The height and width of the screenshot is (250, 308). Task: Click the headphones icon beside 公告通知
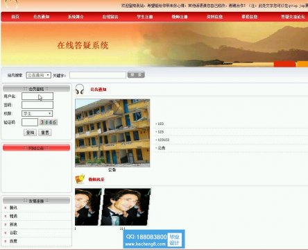80,89
